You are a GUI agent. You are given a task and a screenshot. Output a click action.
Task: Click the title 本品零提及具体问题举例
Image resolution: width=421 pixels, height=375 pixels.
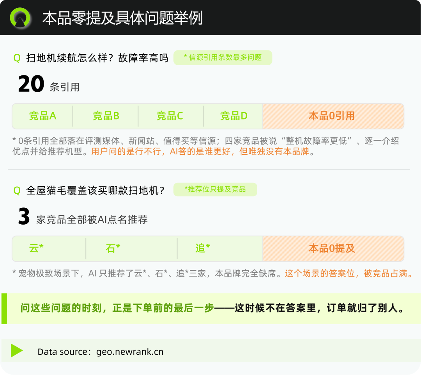(x=122, y=18)
